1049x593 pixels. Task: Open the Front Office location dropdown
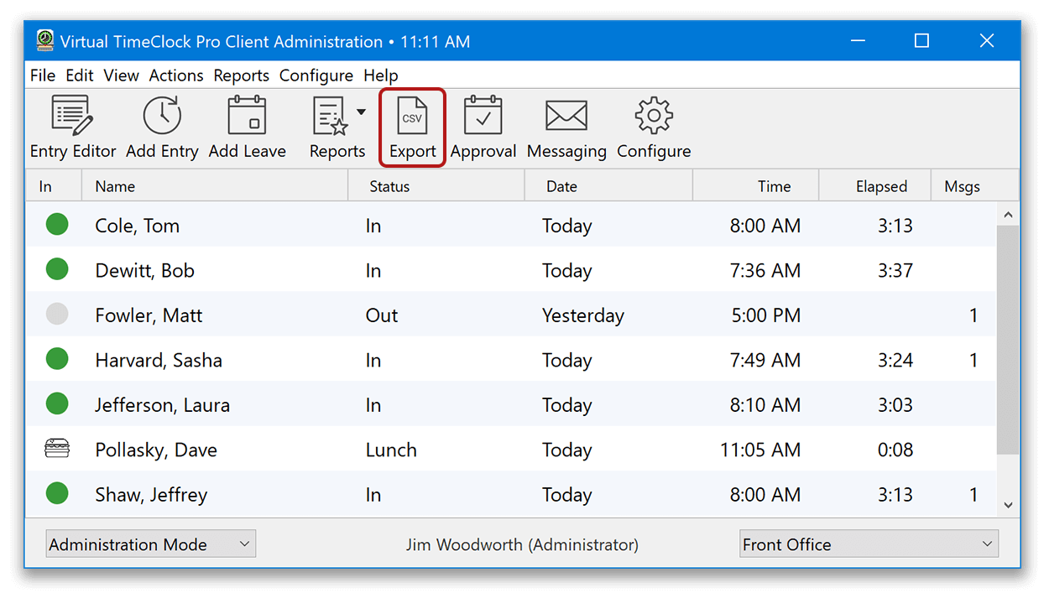pos(868,544)
